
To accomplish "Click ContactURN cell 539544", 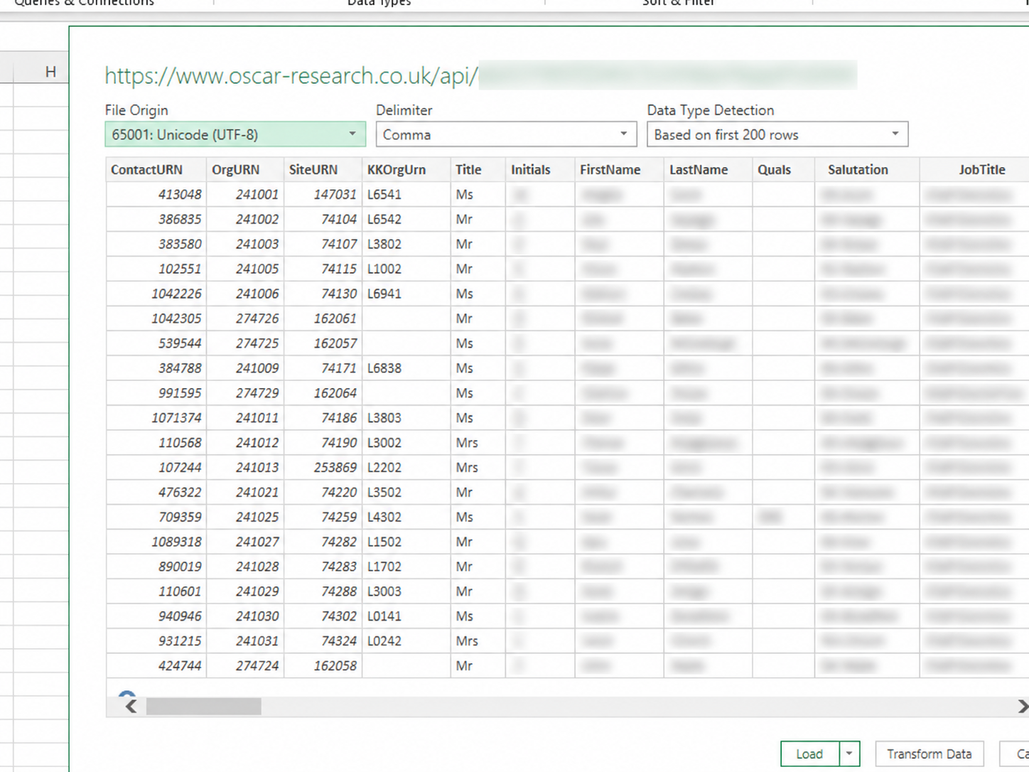I will coord(156,343).
